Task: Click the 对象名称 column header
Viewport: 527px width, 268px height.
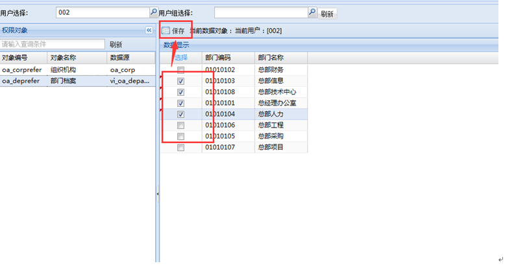Action: click(77, 58)
